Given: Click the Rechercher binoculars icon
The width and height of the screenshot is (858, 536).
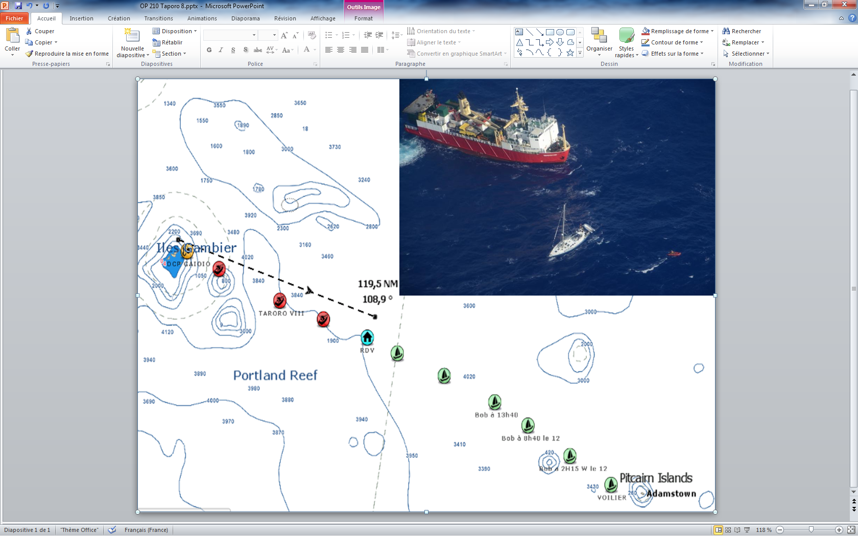Looking at the screenshot, I should (x=726, y=31).
